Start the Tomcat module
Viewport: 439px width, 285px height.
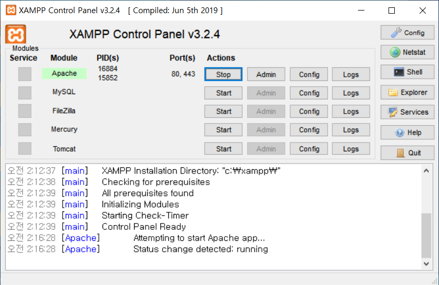pyautogui.click(x=223, y=149)
